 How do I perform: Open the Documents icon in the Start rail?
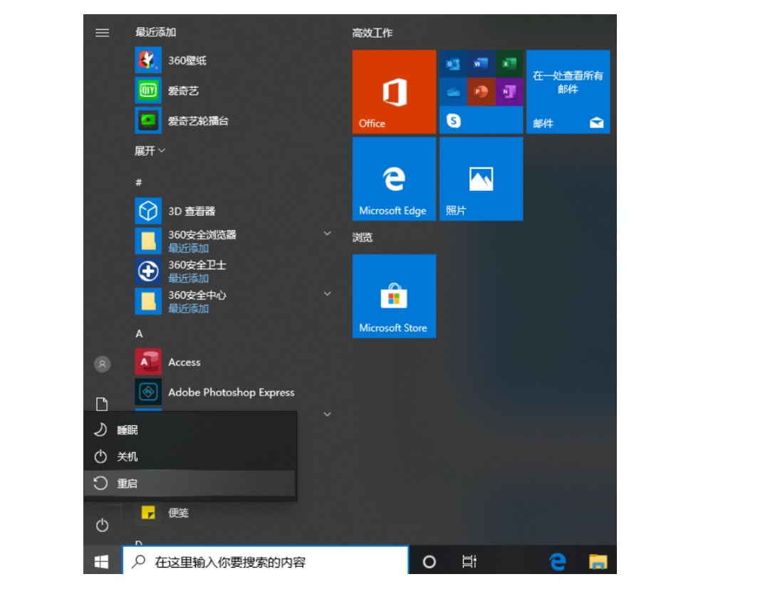pyautogui.click(x=102, y=405)
